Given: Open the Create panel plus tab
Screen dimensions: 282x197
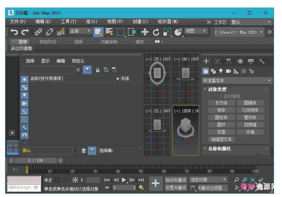Looking at the screenshot, I should [x=206, y=61].
